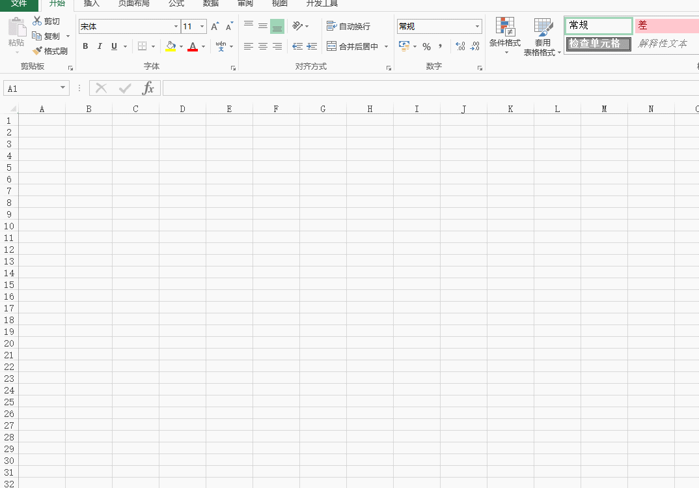Expand the font size dropdown showing 11

202,27
